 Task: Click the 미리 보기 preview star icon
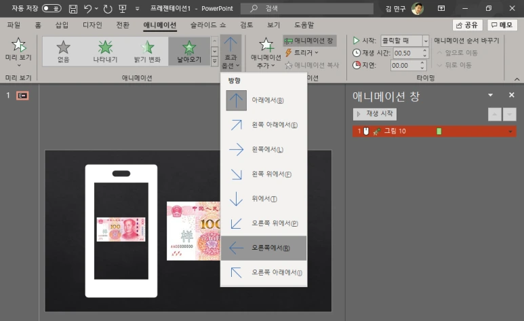pyautogui.click(x=18, y=45)
